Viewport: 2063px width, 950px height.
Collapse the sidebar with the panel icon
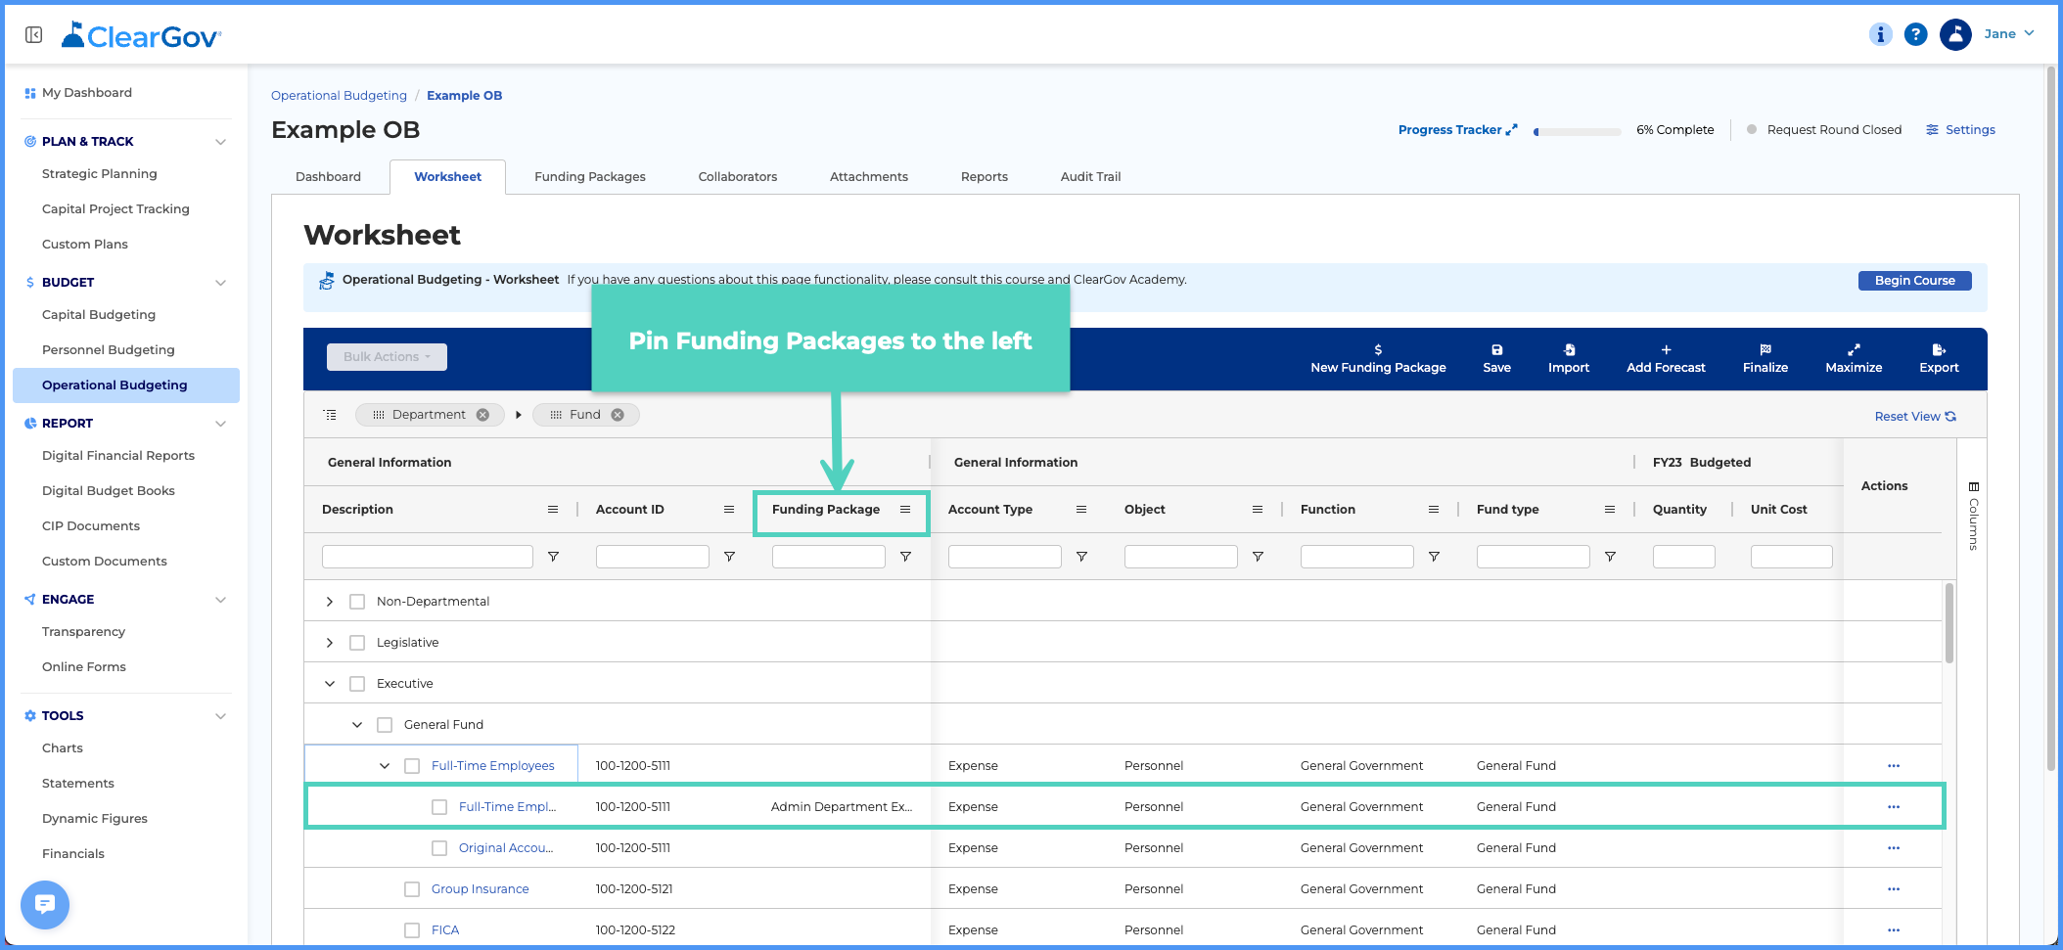[33, 35]
